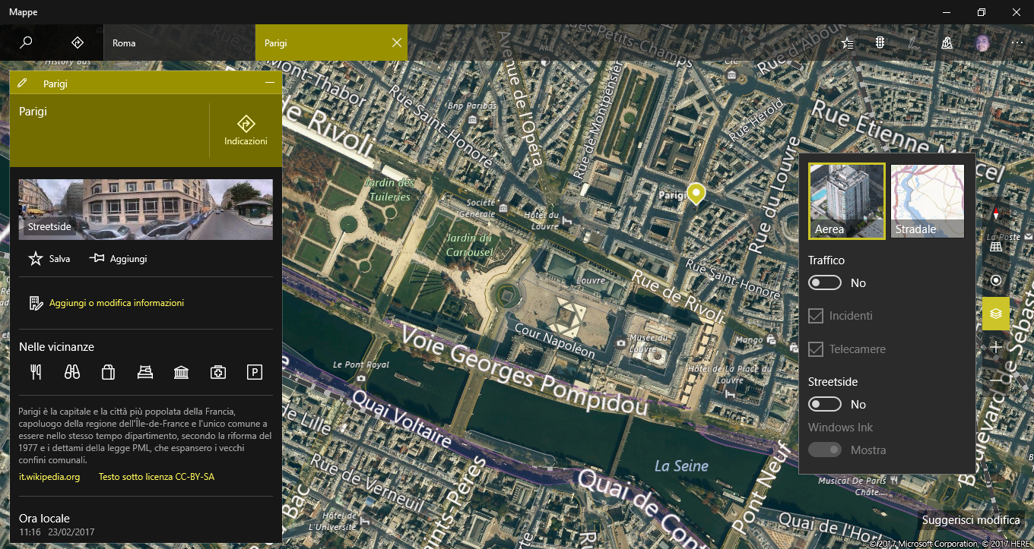This screenshot has width=1034, height=549.
Task: Zoom out with the minus map control
Action: point(996,379)
